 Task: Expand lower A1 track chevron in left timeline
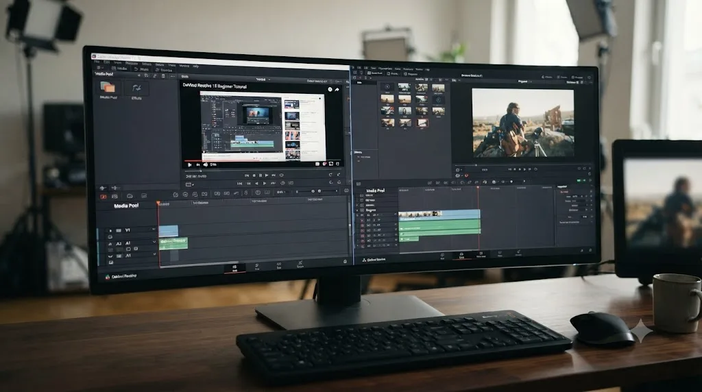155,254
